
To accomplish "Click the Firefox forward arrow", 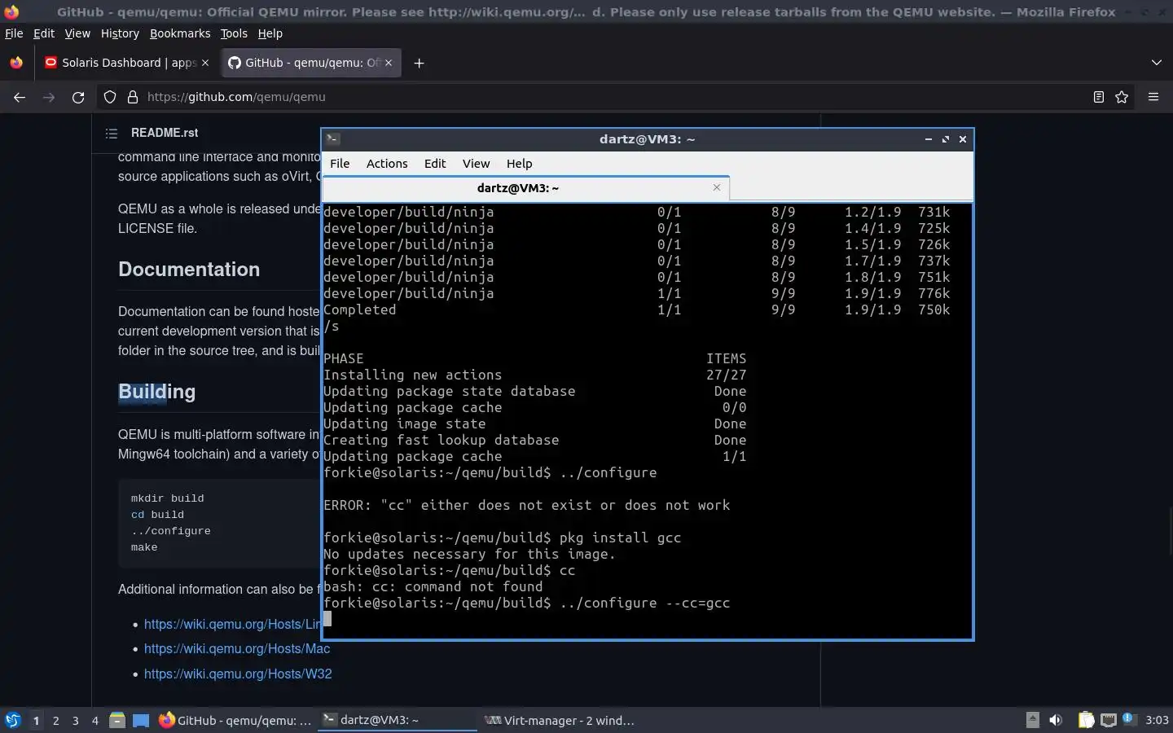I will 49,97.
